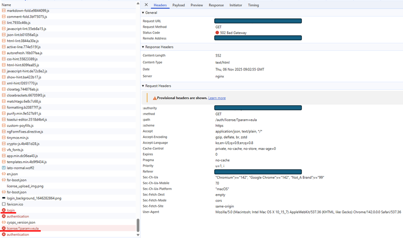Open the Learn more link

tap(217, 98)
